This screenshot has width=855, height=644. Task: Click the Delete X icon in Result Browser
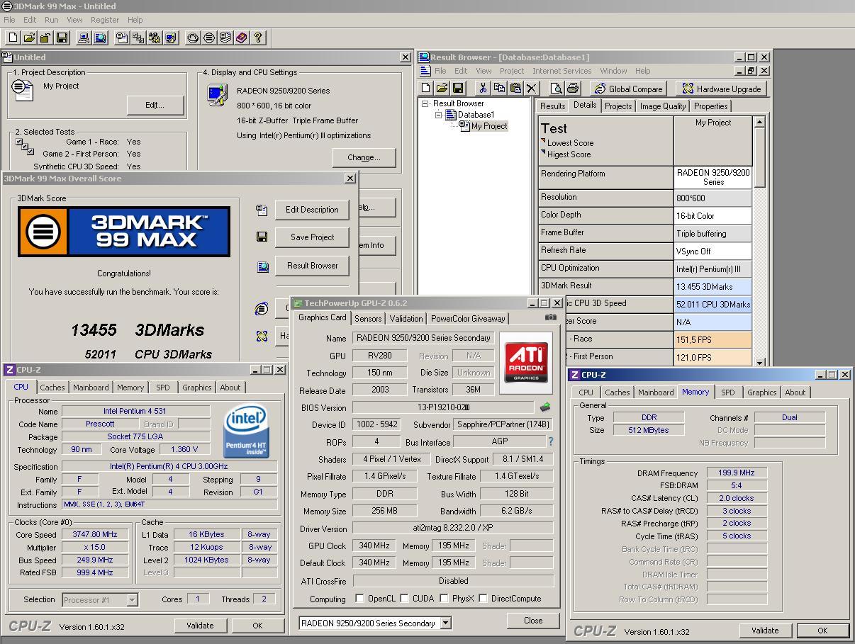pyautogui.click(x=532, y=89)
